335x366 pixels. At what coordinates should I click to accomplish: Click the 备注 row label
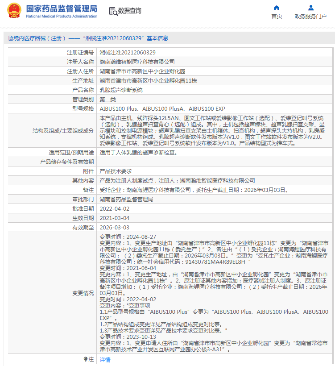point(88,190)
